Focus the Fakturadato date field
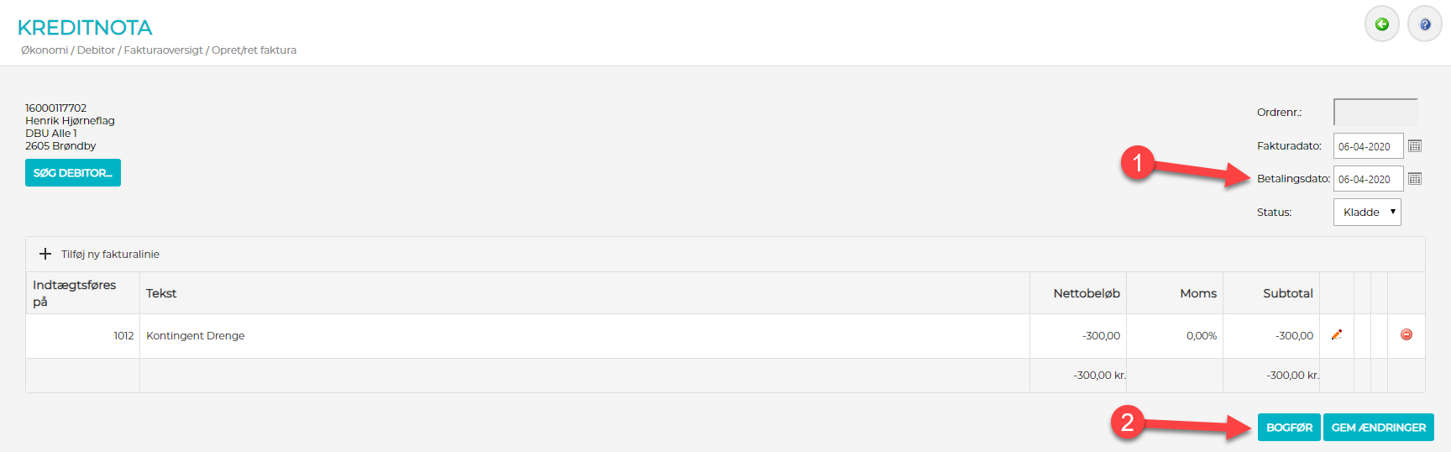The width and height of the screenshot is (1451, 452). coord(1367,146)
